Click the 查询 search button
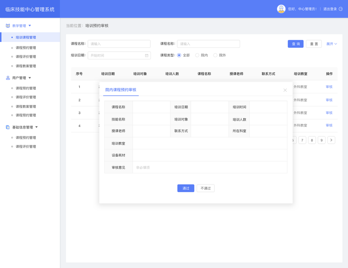The image size is (348, 268). 296,44
